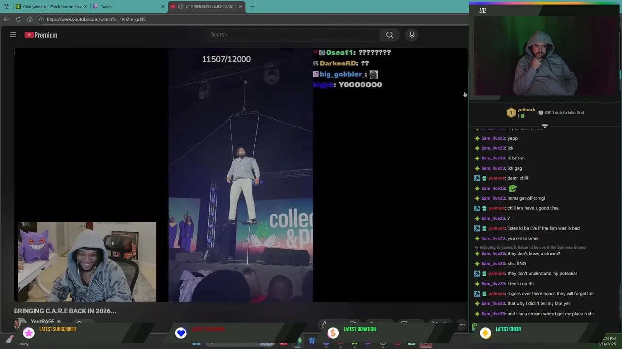Image resolution: width=622 pixels, height=349 pixels.
Task: Click Sam_live23 on 'ik briann' message
Action: 493,158
